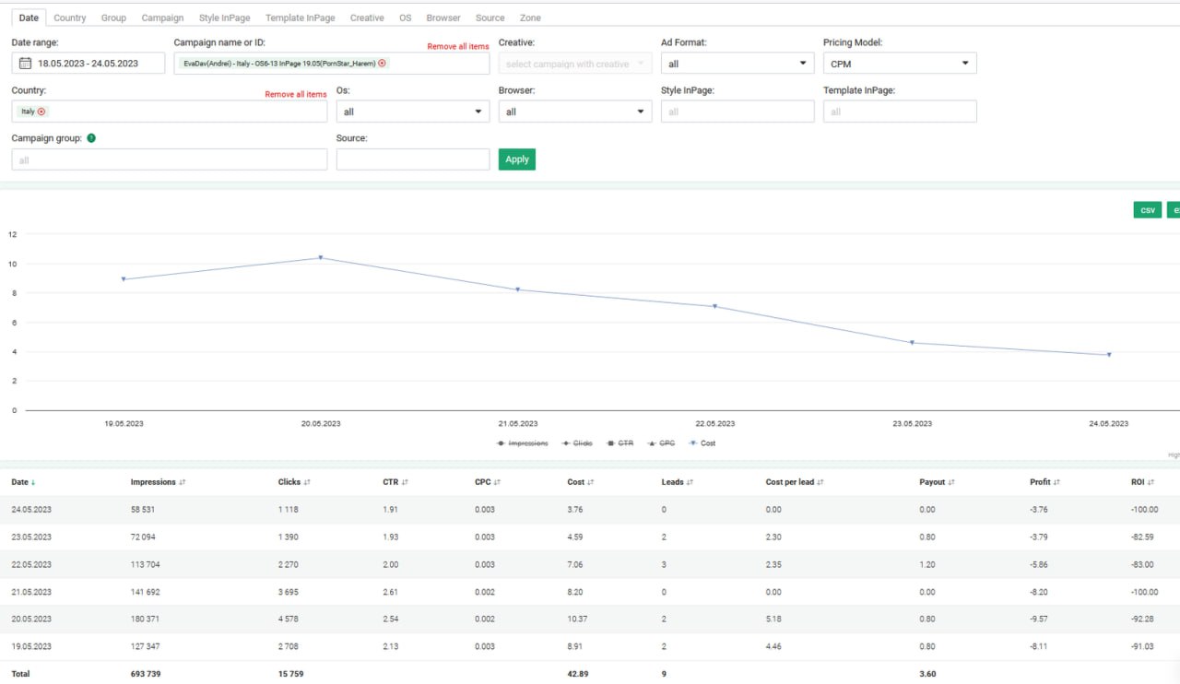This screenshot has width=1180, height=684.
Task: Switch to the Country tab
Action: click(70, 18)
